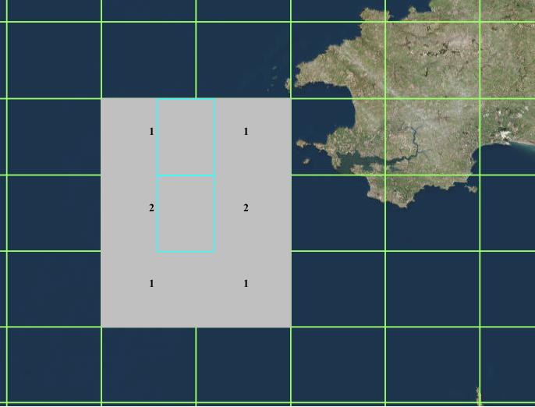Click the top-left "1" label in gray area
The width and height of the screenshot is (535, 407).
tap(151, 132)
